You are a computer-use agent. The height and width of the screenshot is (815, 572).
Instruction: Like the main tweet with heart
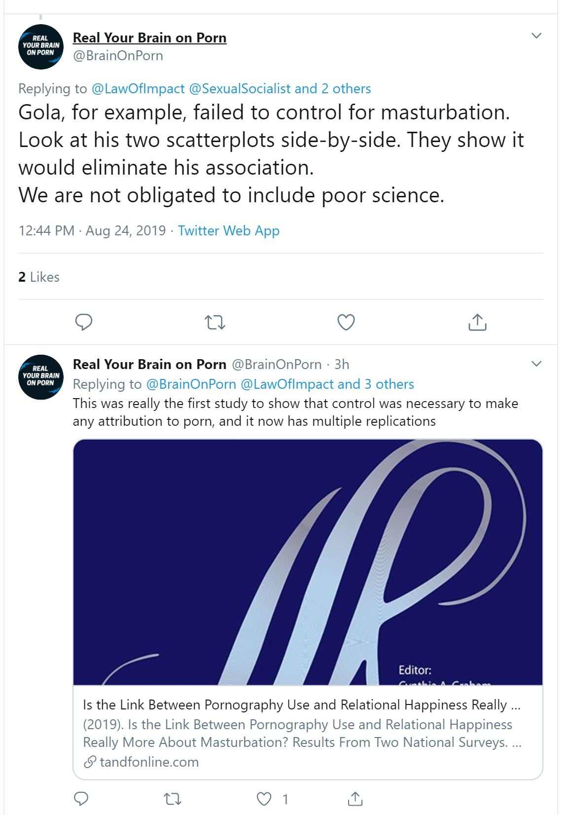click(x=346, y=322)
